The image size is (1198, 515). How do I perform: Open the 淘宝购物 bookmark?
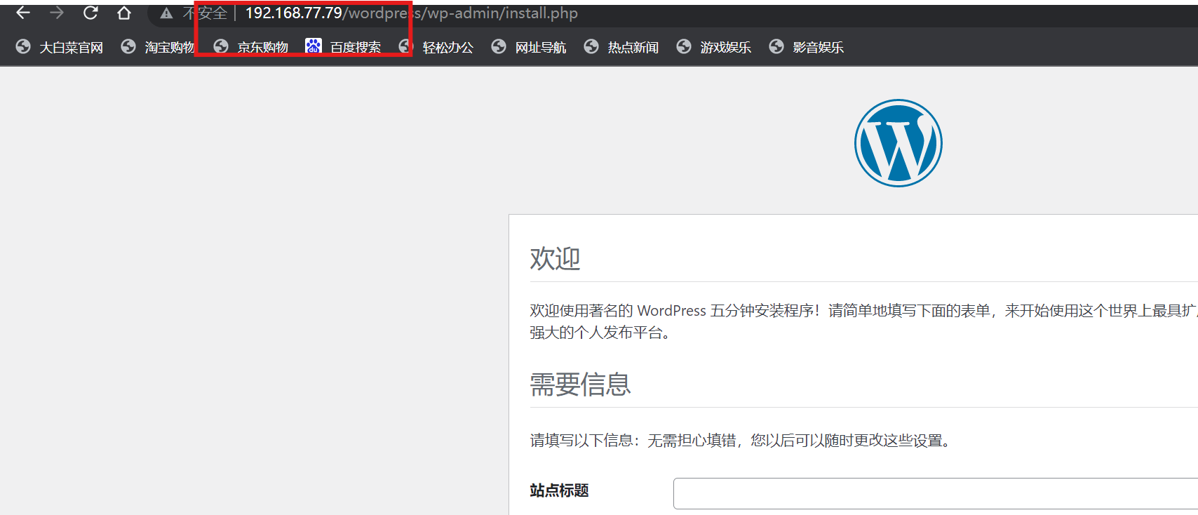(170, 47)
